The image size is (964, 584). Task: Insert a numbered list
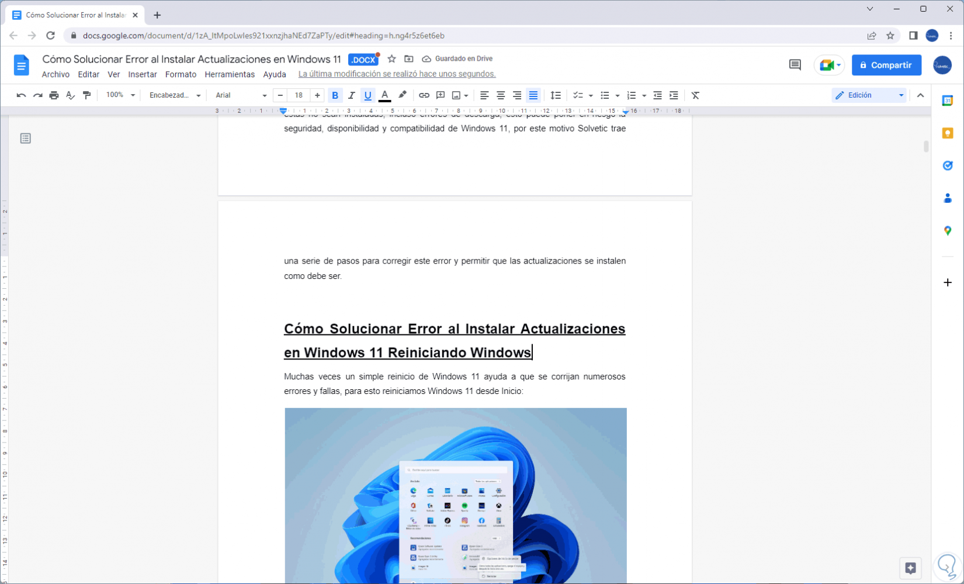click(631, 95)
